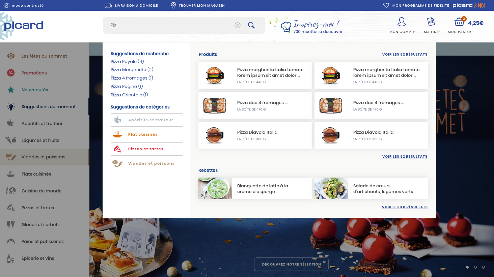The width and height of the screenshot is (494, 277).
Task: Click Trouver mon magasin location pin
Action: (x=173, y=5)
